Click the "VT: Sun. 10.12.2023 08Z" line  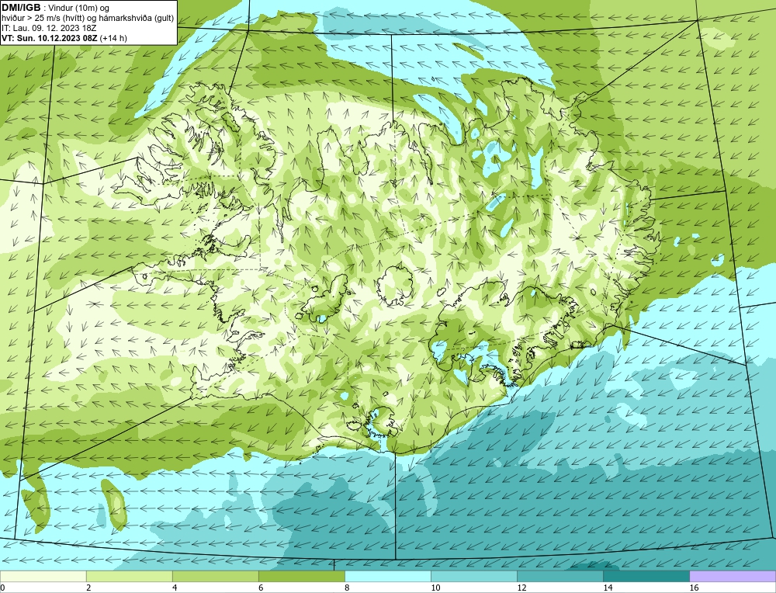coord(50,38)
